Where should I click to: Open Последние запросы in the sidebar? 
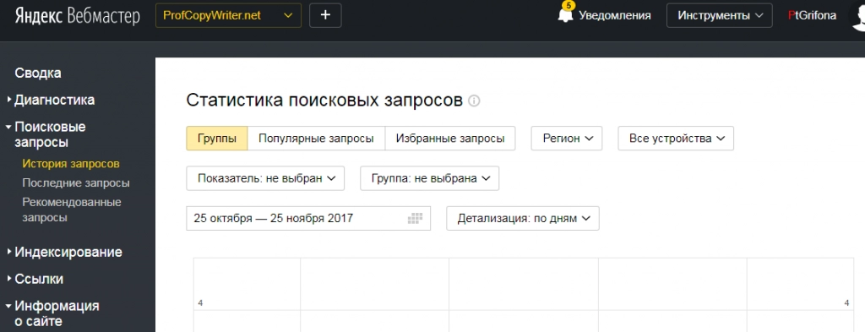[x=76, y=182]
